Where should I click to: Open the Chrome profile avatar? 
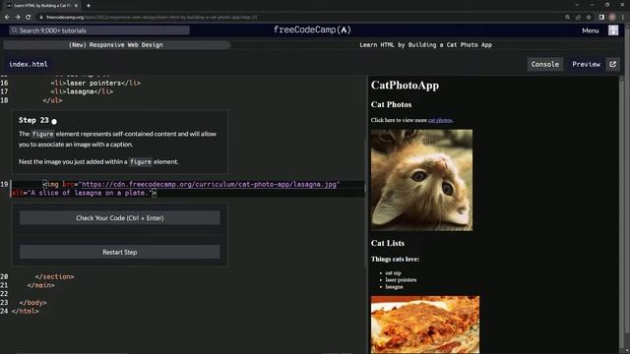[x=612, y=18]
